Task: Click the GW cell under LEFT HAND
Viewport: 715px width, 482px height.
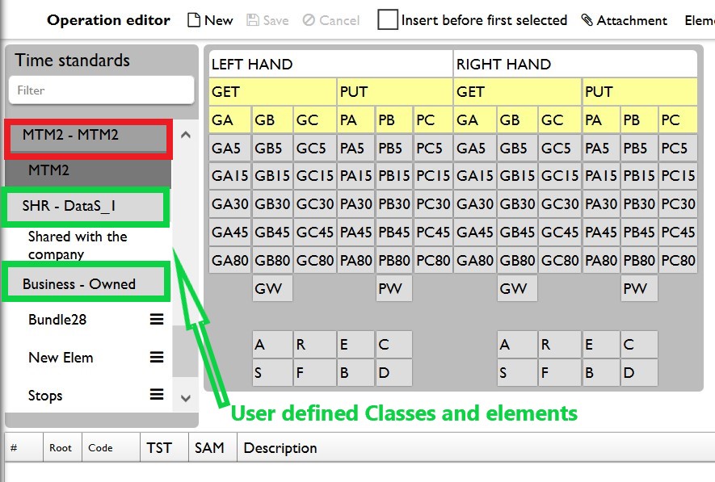Action: pyautogui.click(x=271, y=288)
